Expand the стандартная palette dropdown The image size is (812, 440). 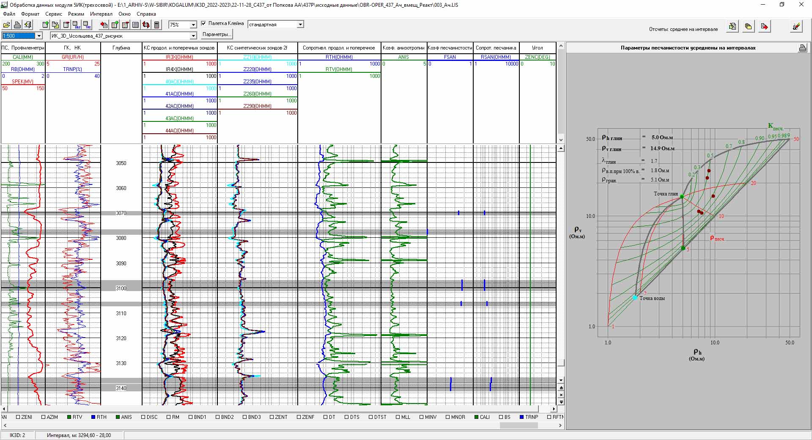pos(300,25)
